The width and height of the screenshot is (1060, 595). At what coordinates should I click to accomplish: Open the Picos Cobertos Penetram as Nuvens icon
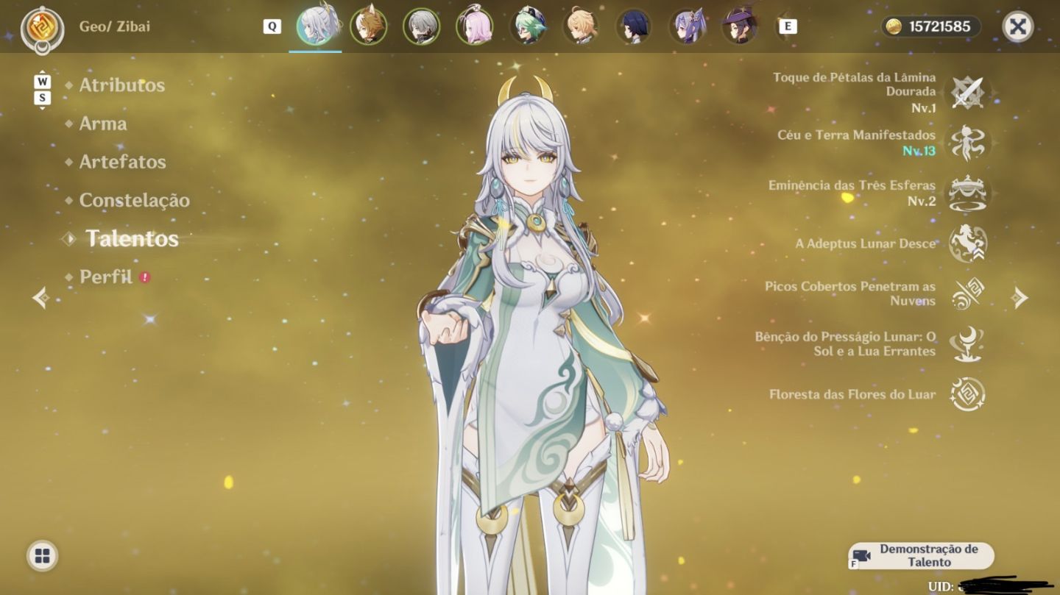click(967, 293)
